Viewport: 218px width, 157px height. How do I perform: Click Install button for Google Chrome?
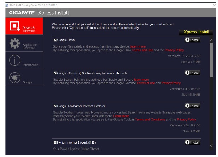[x=192, y=73]
